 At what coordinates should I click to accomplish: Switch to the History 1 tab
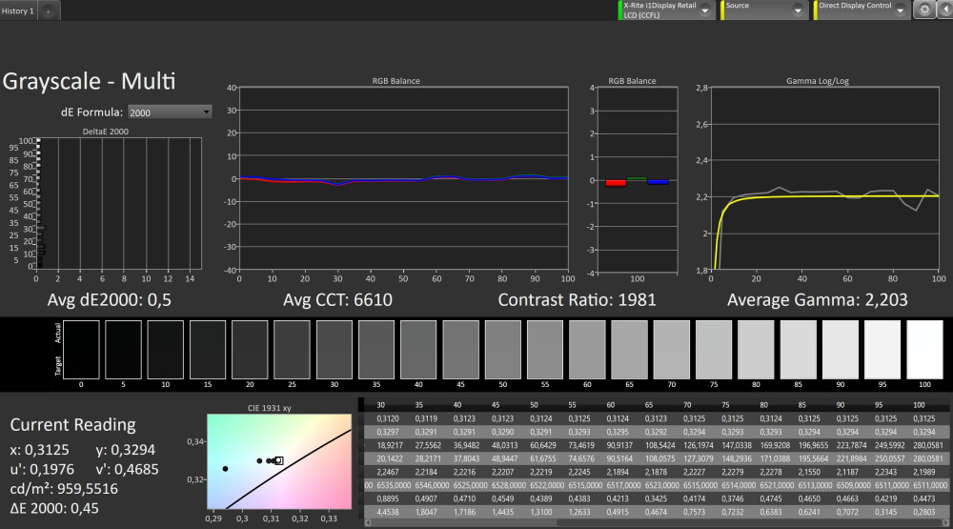[x=18, y=10]
